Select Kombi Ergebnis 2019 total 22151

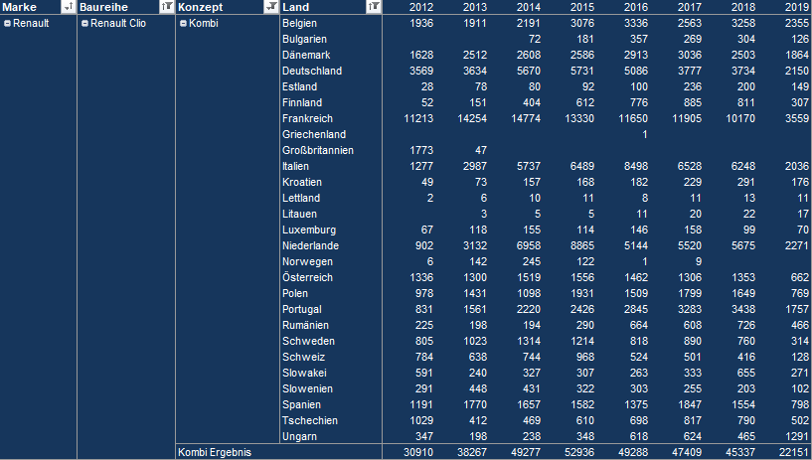click(x=794, y=452)
